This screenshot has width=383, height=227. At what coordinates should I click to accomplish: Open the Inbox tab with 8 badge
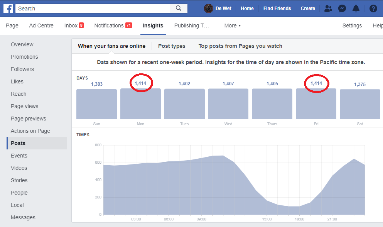(x=74, y=25)
